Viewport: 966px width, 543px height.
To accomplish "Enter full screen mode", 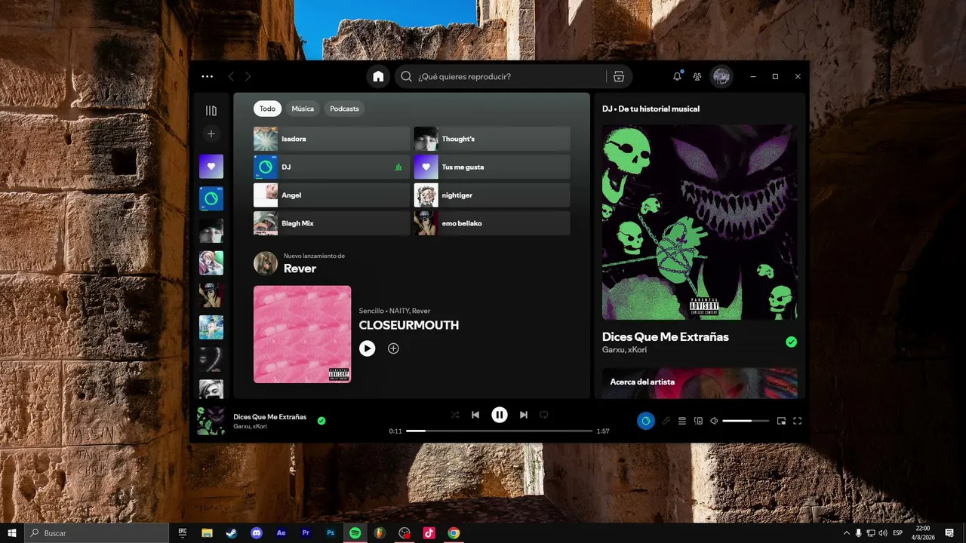I will 797,421.
